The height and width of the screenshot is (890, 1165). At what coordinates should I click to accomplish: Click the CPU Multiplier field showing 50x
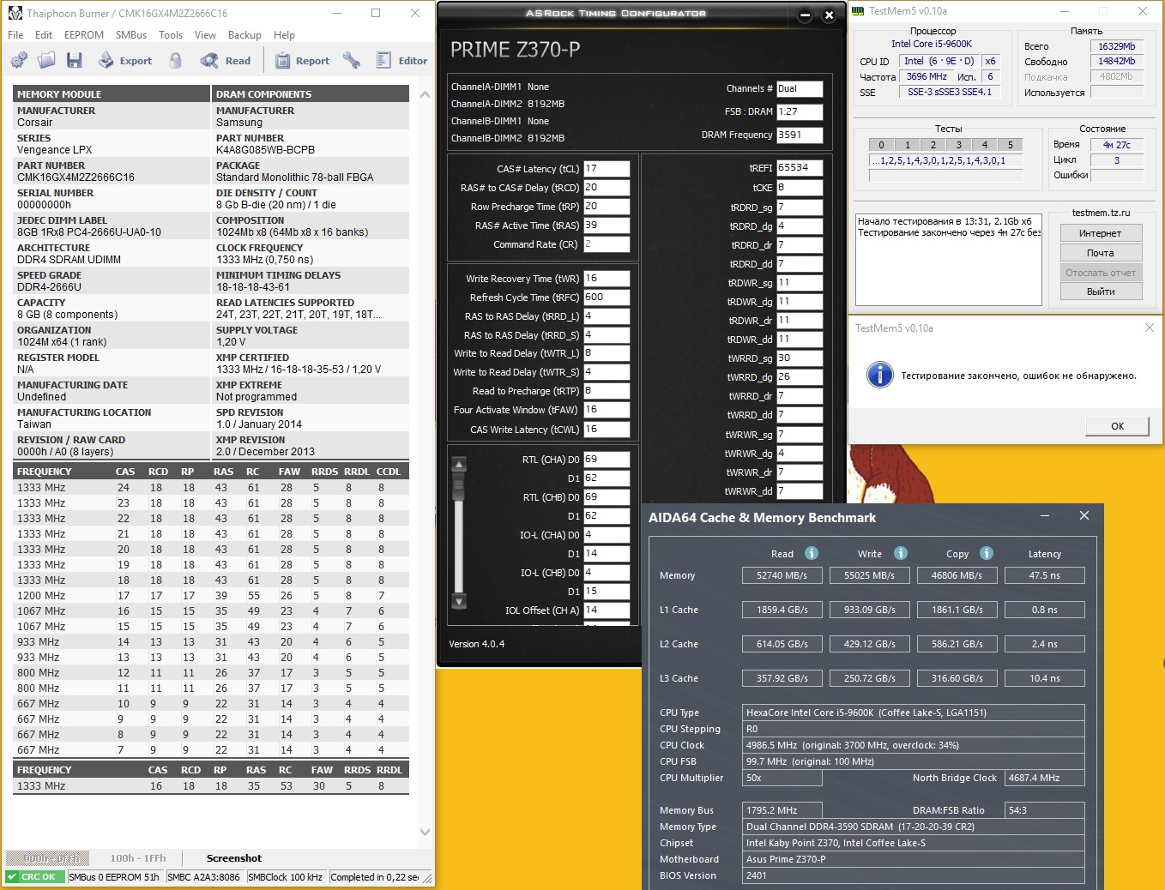pyautogui.click(x=782, y=778)
